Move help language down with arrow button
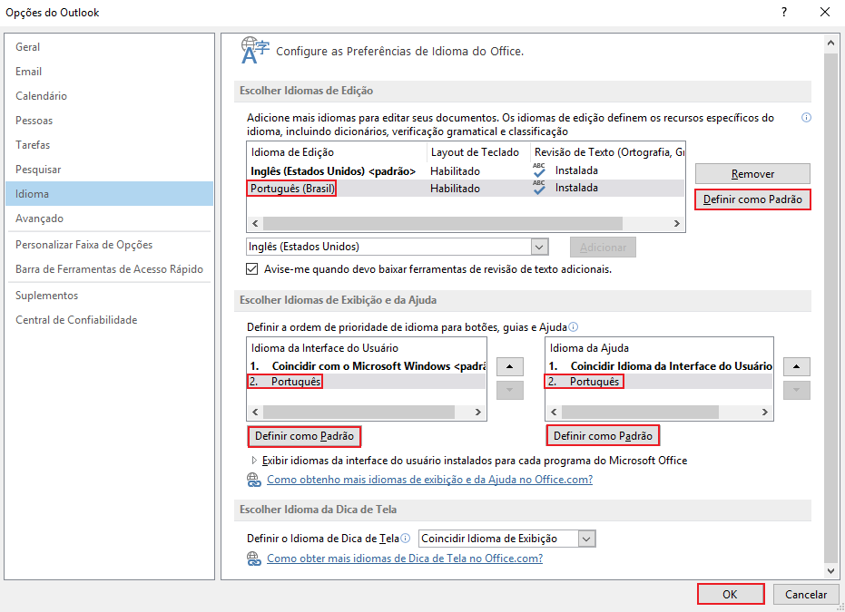The height and width of the screenshot is (612, 845). pos(797,390)
